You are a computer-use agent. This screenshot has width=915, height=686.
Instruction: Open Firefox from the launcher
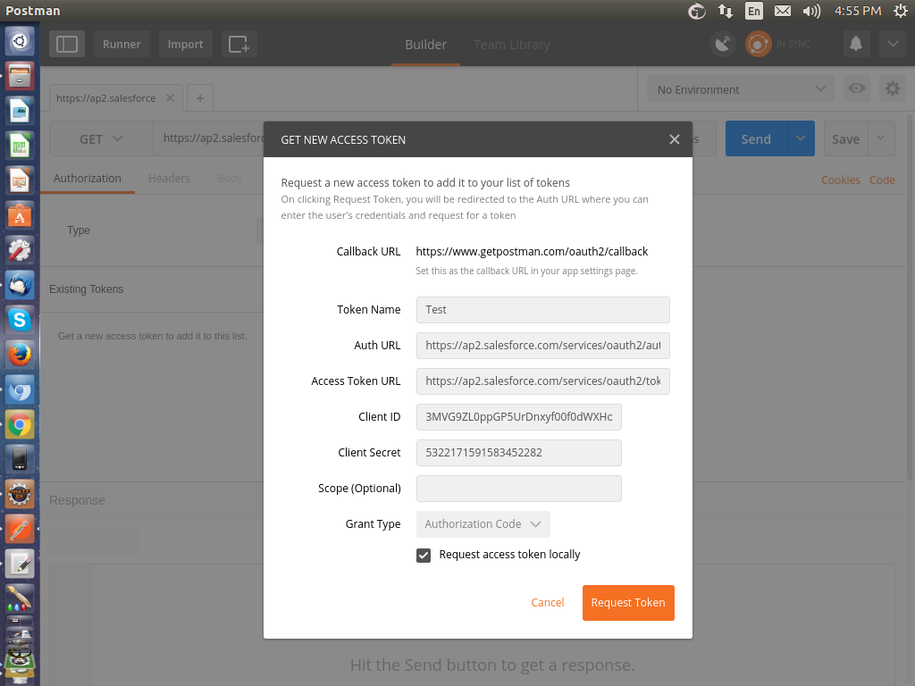[20, 355]
